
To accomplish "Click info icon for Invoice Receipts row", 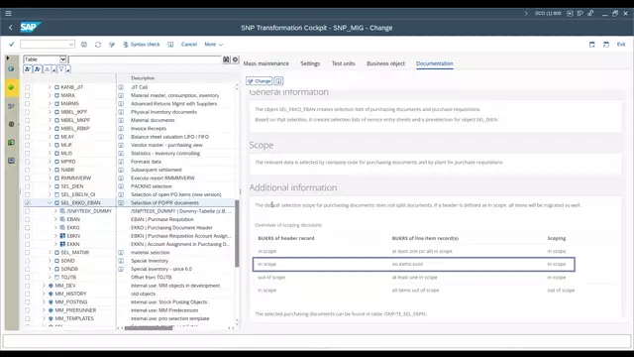I will tap(121, 128).
